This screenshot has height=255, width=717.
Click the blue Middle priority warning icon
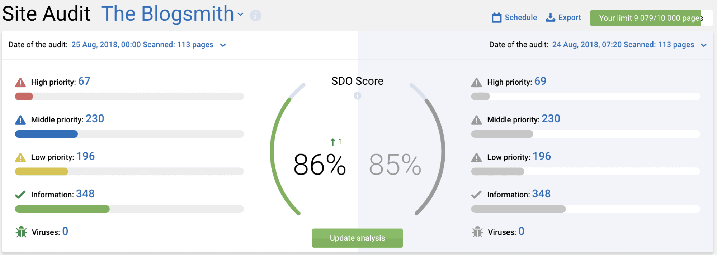point(20,120)
